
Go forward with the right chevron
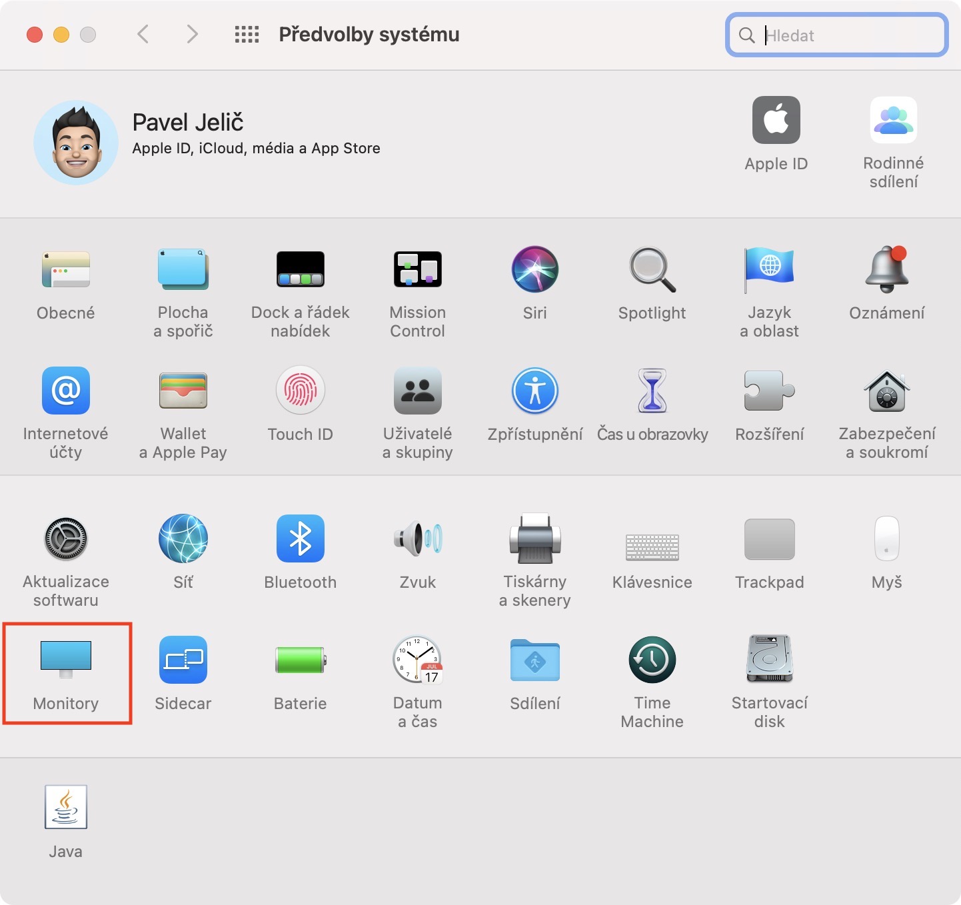tap(192, 34)
